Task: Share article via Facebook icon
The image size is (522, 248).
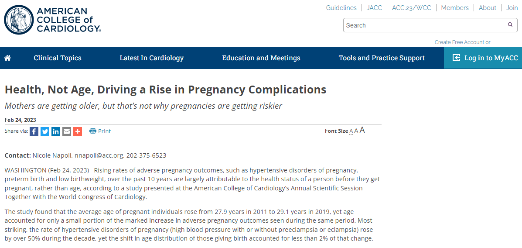Action: [x=34, y=131]
